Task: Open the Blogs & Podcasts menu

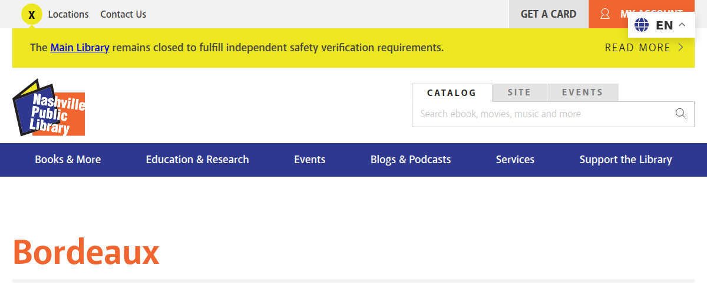Action: 411,160
